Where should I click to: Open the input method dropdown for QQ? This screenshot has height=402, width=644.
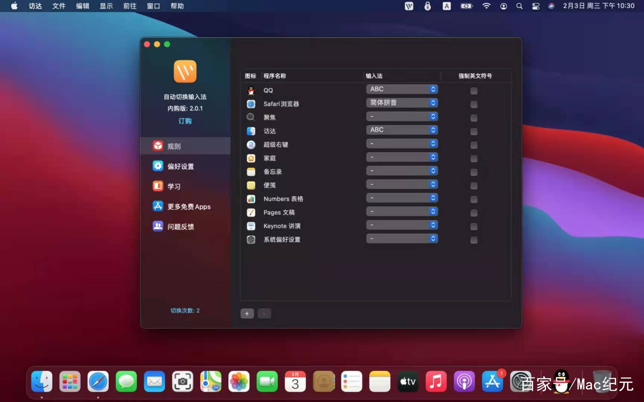click(402, 89)
